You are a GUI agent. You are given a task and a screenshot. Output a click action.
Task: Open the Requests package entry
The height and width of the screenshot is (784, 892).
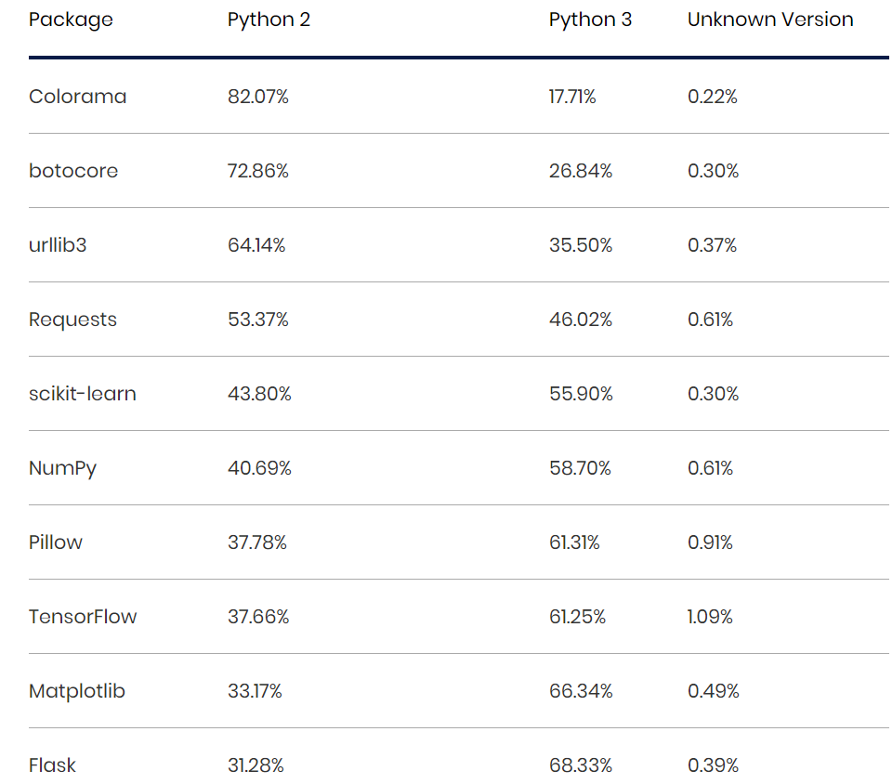click(x=72, y=320)
